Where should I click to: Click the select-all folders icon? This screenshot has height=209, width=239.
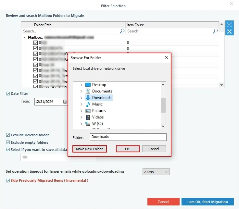point(230,25)
